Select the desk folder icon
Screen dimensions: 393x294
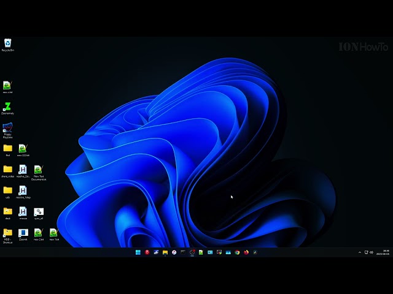tap(8, 213)
